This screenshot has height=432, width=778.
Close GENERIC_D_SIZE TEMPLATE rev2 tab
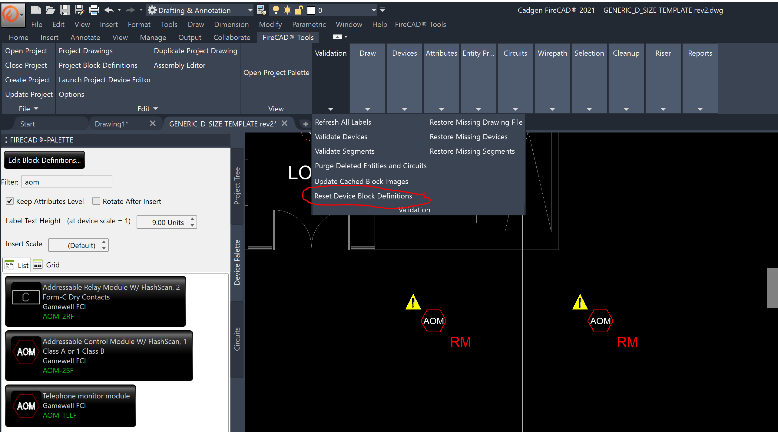[284, 123]
